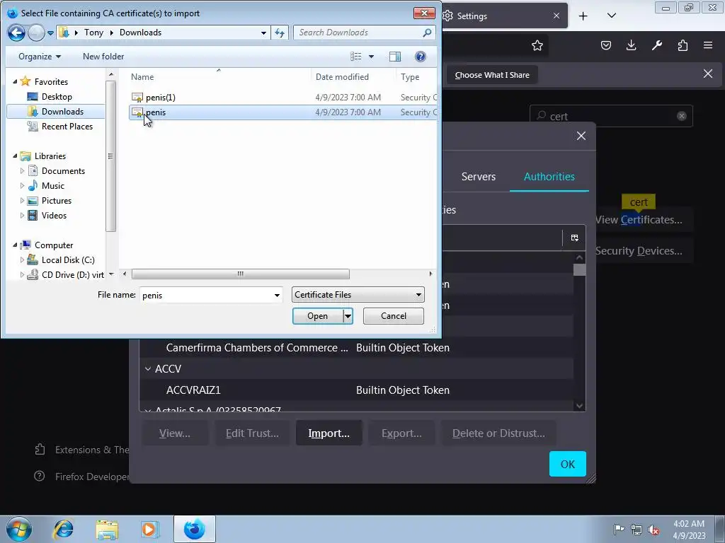Open file dialog help icon

pos(421,57)
